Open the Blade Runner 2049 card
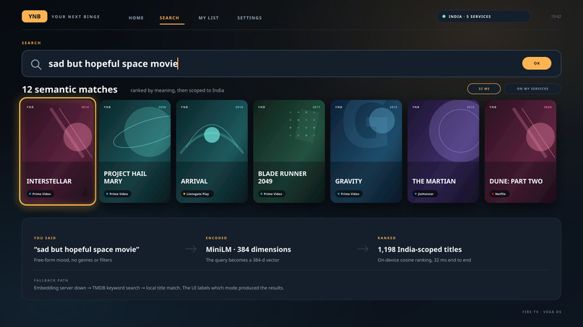Viewport: 583px width, 327px height. click(289, 152)
